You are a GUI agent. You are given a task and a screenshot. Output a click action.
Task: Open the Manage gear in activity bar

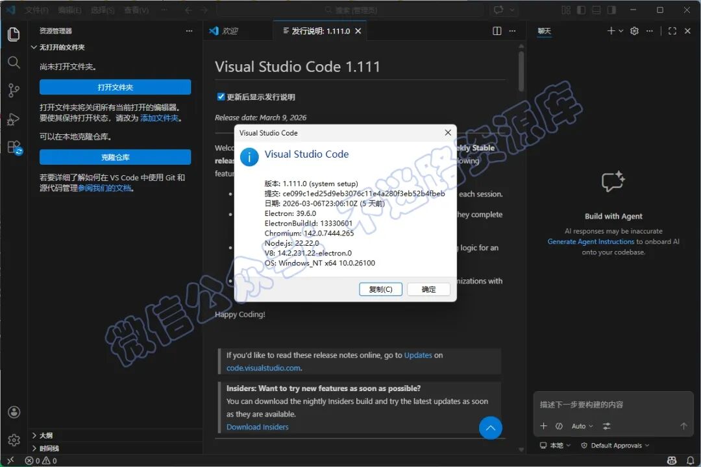tap(14, 440)
